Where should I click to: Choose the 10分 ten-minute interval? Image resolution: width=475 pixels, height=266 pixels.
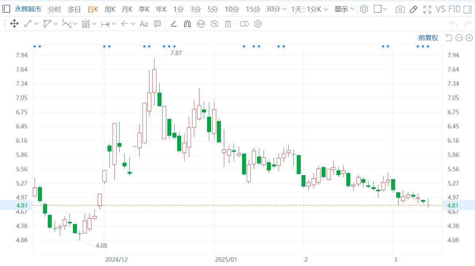[x=232, y=9]
